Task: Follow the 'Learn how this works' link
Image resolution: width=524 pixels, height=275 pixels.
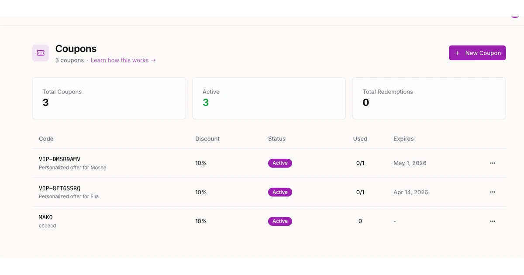Action: 123,60
